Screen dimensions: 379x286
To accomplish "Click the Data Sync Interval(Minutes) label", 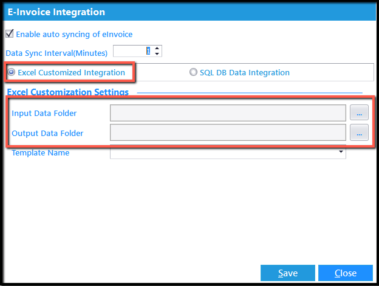I will pos(56,53).
